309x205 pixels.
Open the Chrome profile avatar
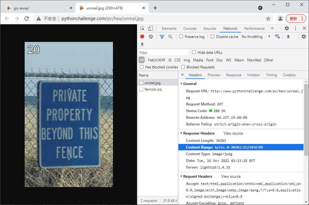pyautogui.click(x=280, y=19)
